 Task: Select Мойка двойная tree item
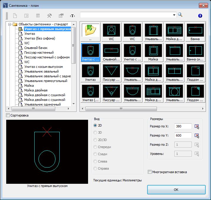coord(36,90)
